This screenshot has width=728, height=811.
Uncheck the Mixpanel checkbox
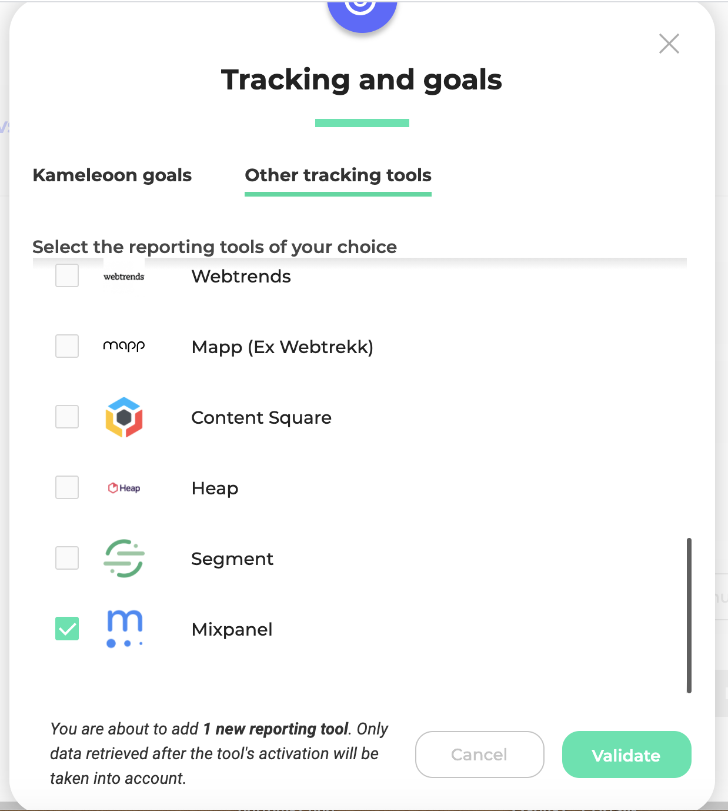(x=67, y=629)
